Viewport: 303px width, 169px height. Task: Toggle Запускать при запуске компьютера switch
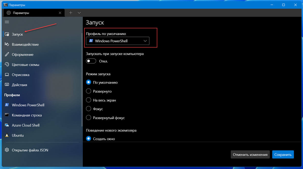pos(91,61)
